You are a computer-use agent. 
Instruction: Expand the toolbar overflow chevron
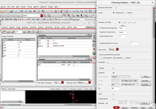pyautogui.click(x=73, y=11)
